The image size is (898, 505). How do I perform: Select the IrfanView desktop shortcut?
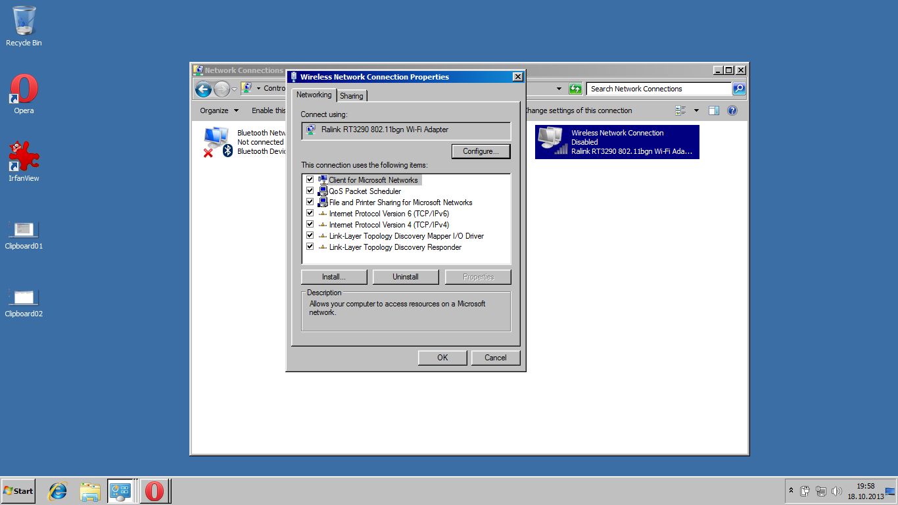24,161
